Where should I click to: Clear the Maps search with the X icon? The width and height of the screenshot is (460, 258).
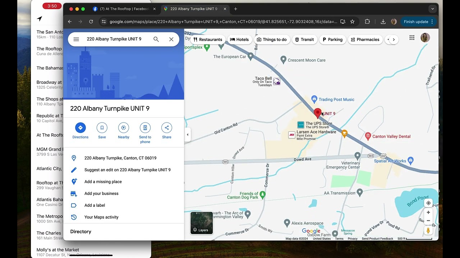171,39
